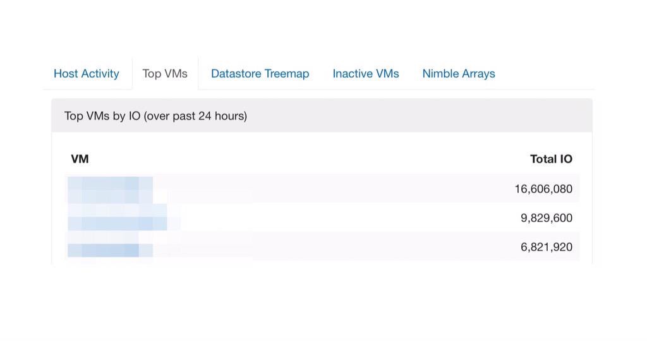Click the 16,606,080 Total IO value
This screenshot has height=341, width=647.
[543, 189]
